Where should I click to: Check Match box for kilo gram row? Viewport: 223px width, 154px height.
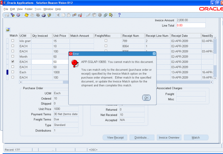(13, 41)
